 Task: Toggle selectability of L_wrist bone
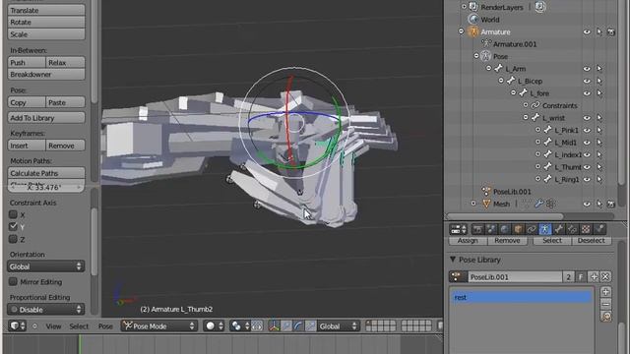point(599,118)
